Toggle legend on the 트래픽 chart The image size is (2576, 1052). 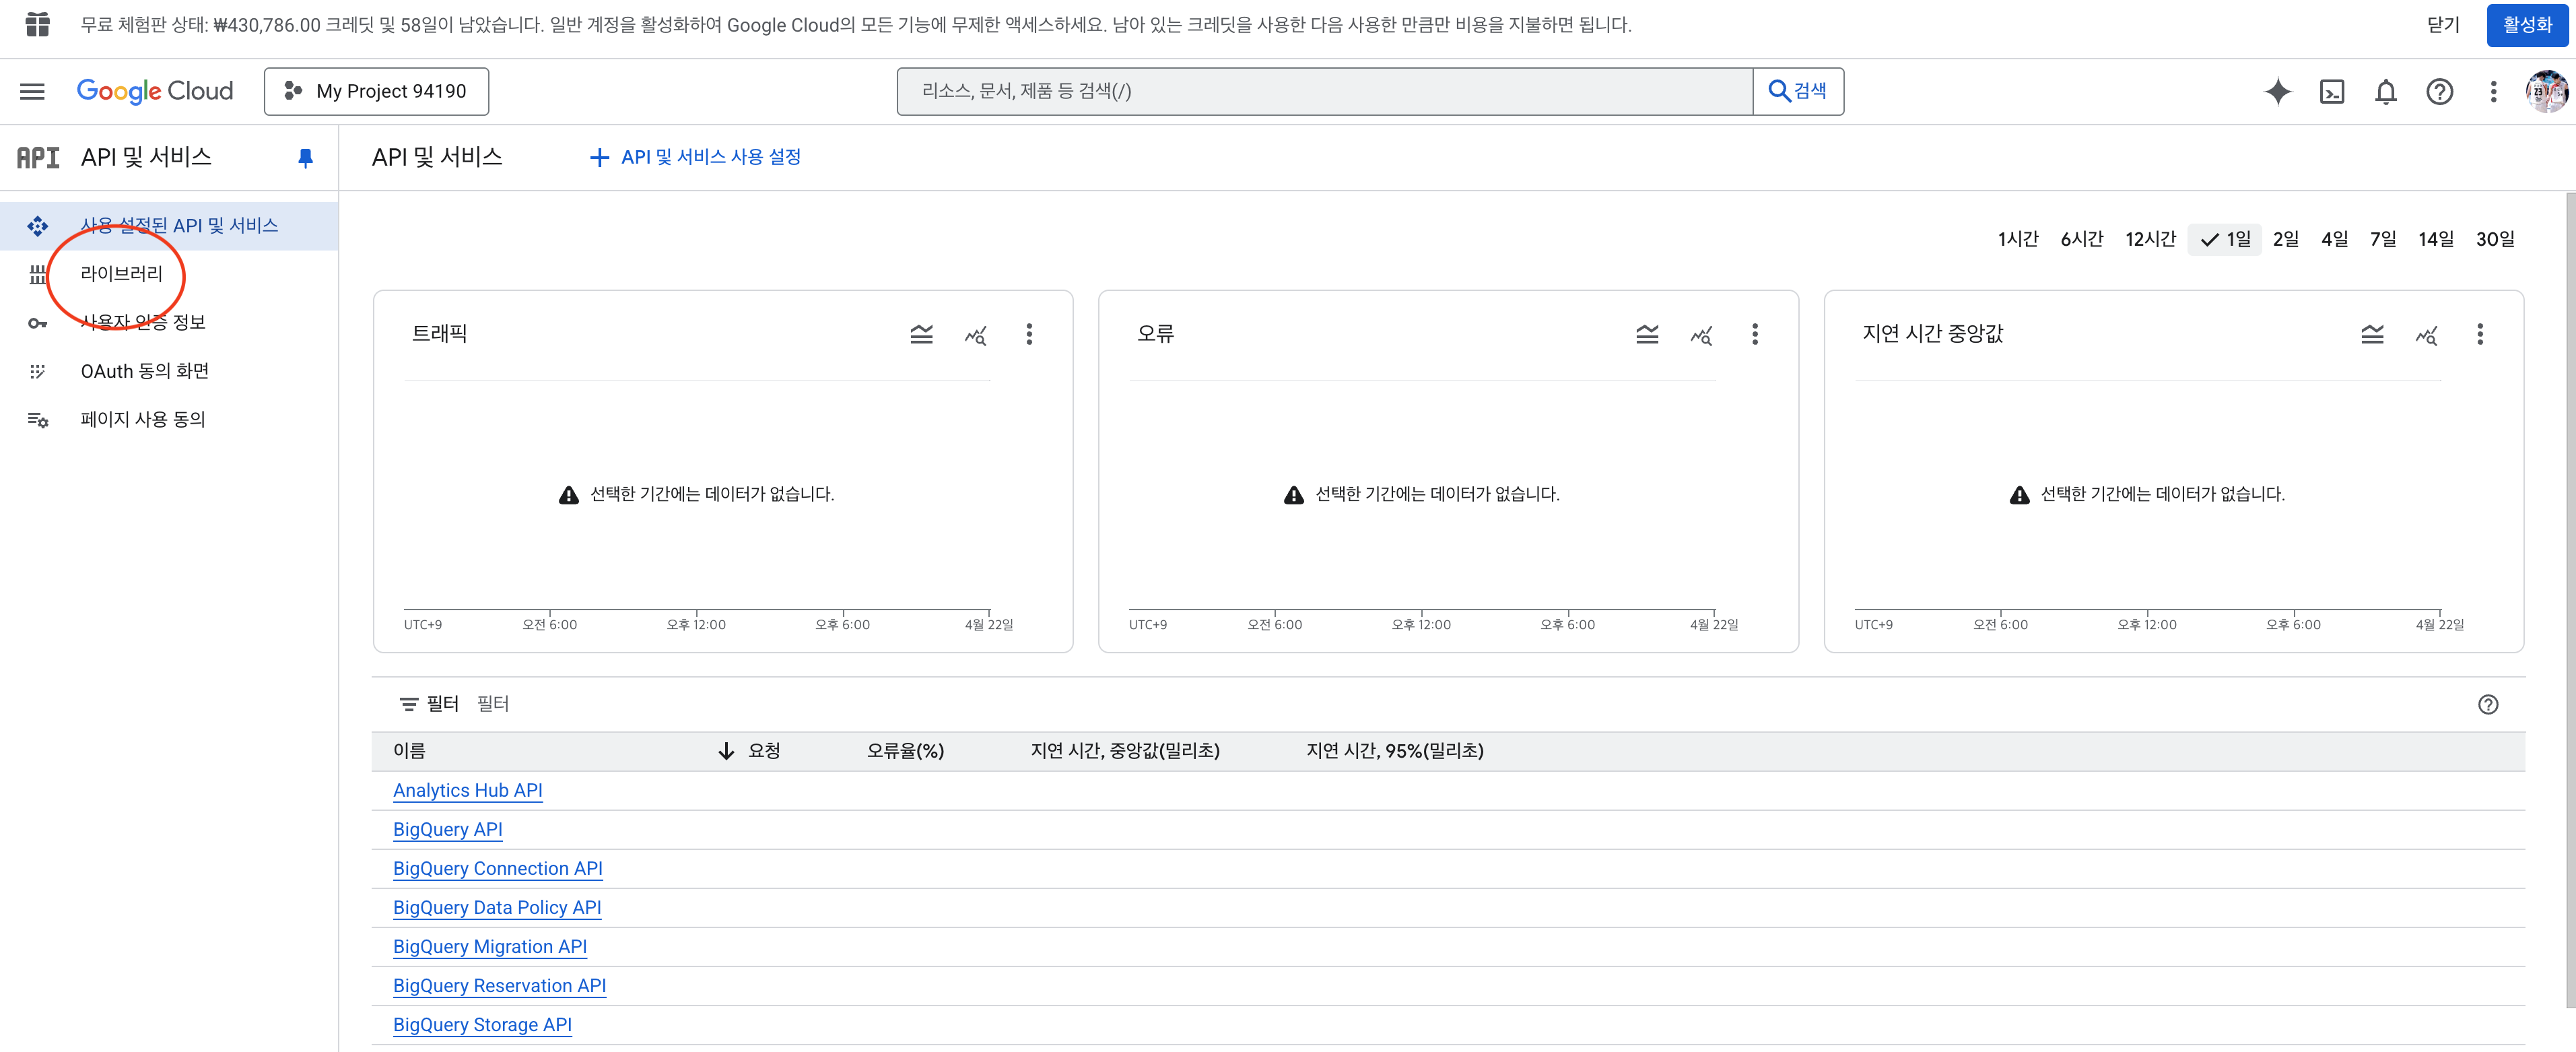click(x=921, y=334)
